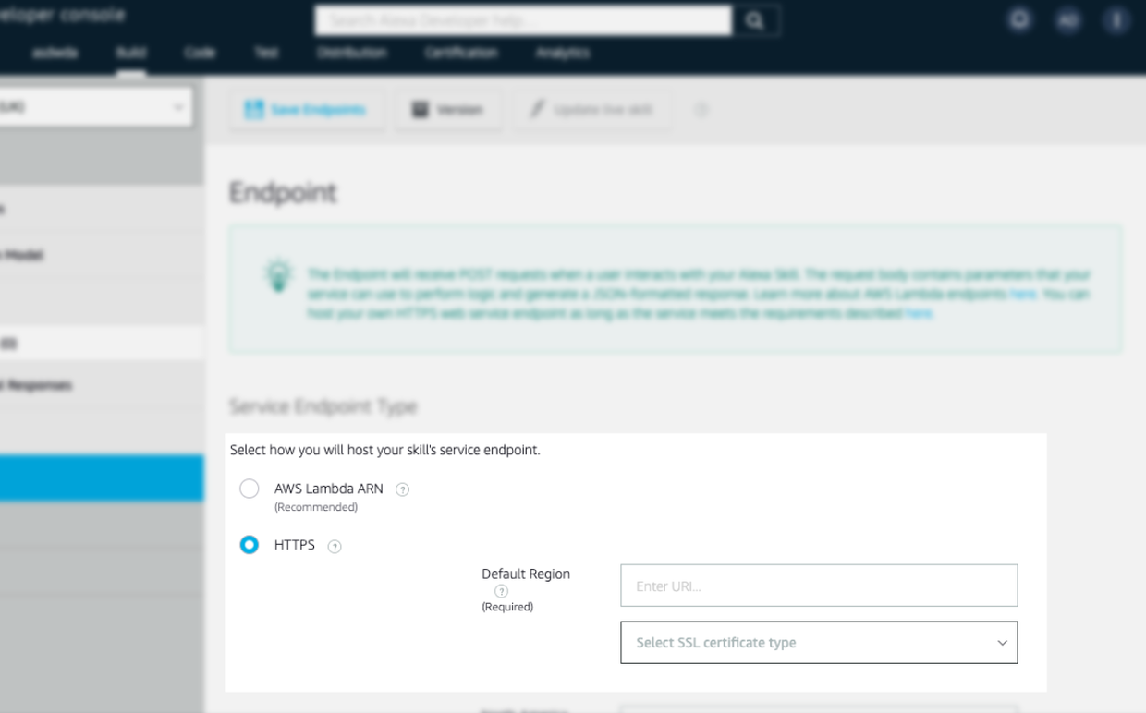
Task: Switch to the Test tab
Action: tap(266, 53)
